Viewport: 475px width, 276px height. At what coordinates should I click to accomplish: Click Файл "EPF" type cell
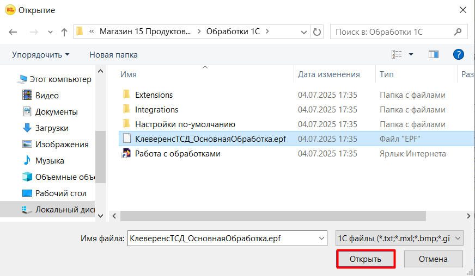point(400,139)
